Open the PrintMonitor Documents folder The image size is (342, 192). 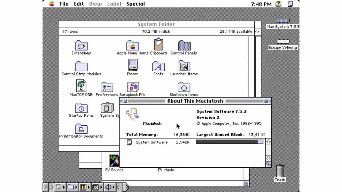[81, 128]
